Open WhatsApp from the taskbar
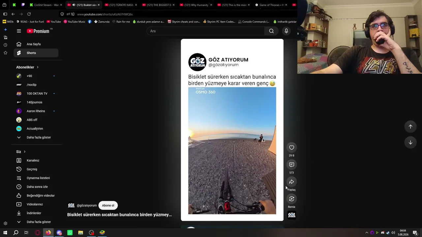 point(70,233)
